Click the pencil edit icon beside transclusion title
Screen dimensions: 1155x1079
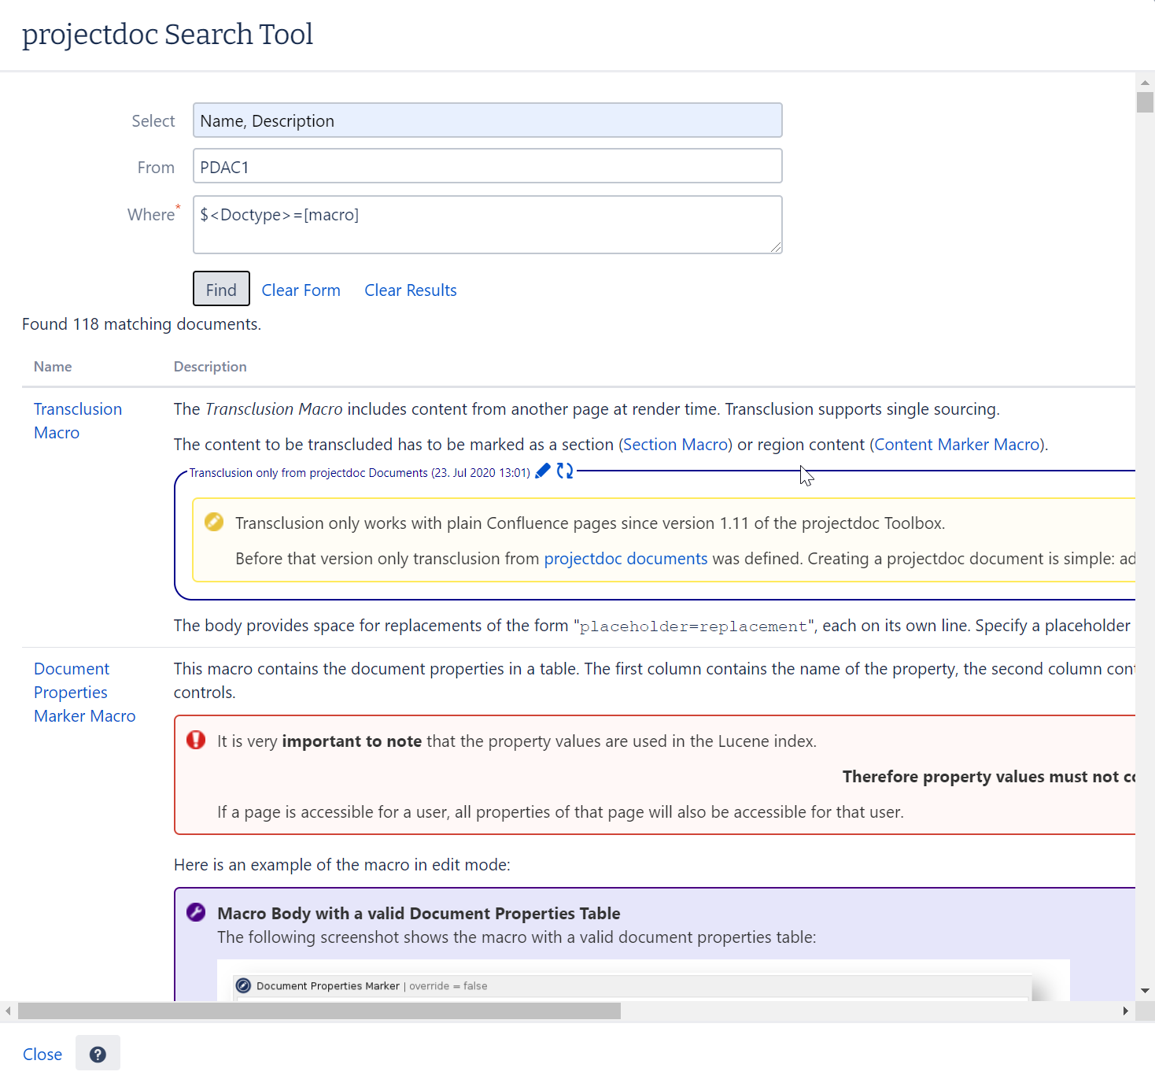543,471
